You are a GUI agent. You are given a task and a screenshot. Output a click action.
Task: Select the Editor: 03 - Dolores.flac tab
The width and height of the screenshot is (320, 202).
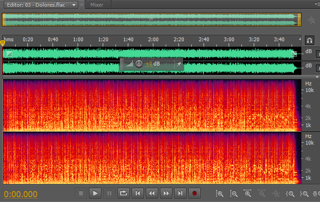(x=35, y=5)
